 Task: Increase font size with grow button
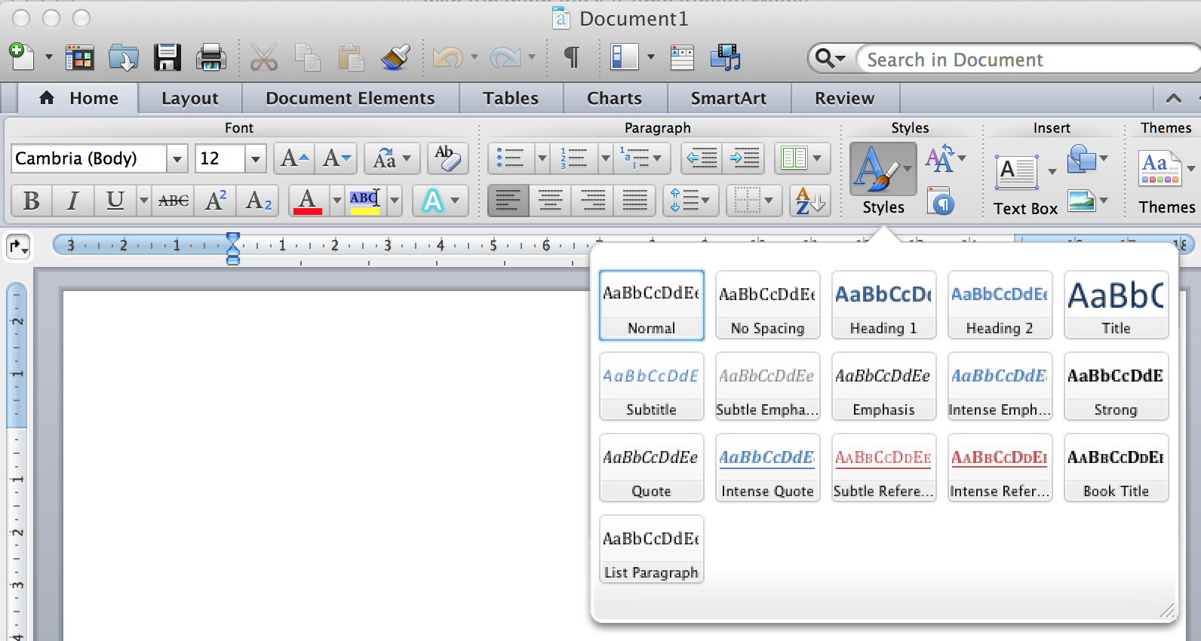294,158
